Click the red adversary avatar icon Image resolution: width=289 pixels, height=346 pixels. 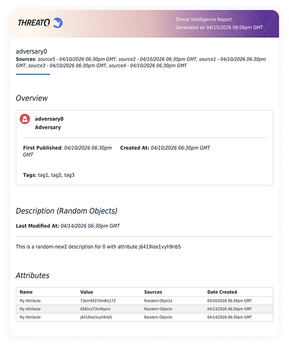tap(25, 119)
